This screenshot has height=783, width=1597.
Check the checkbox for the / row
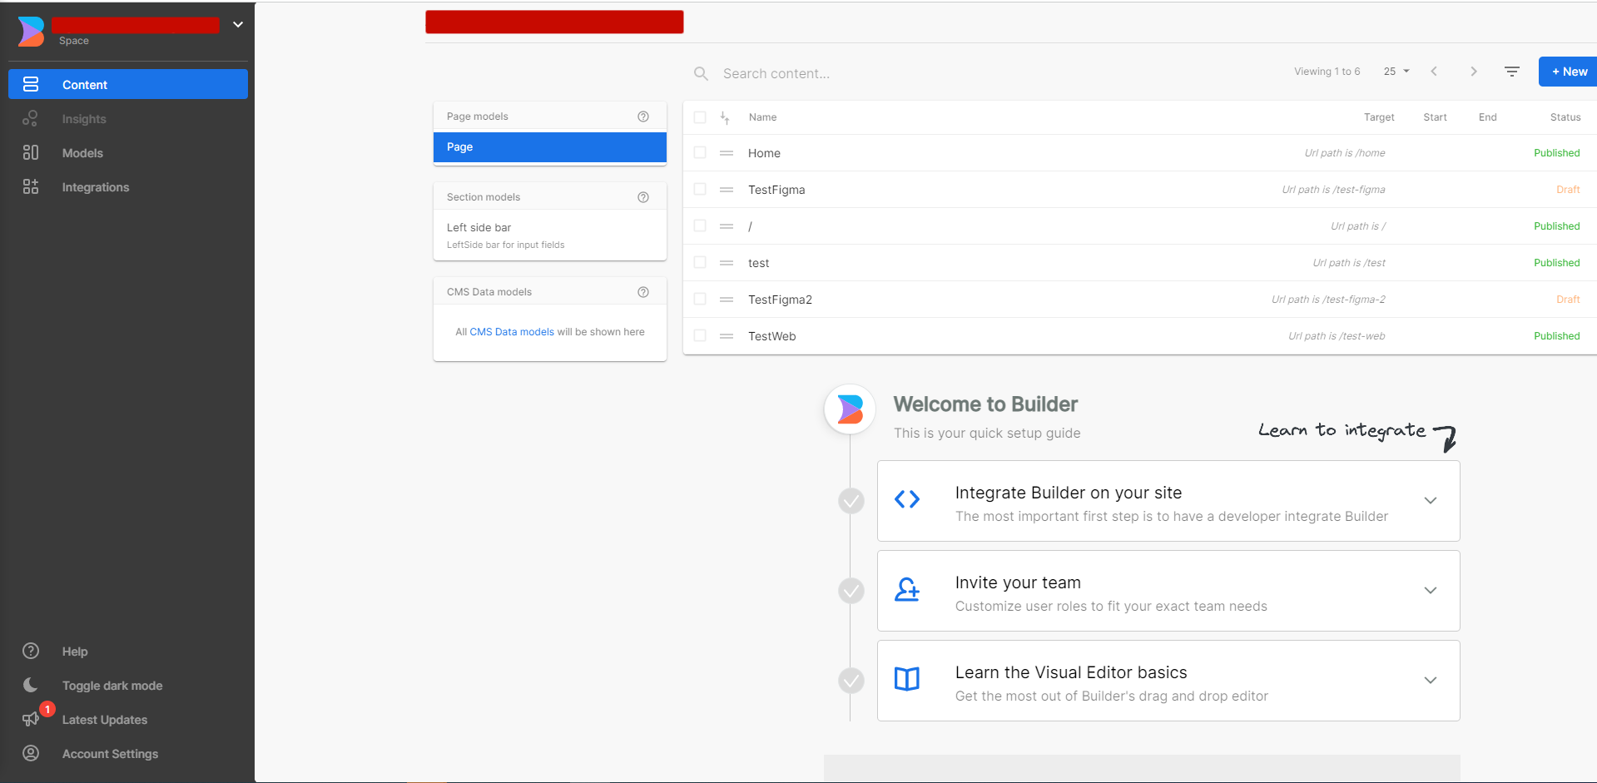click(700, 225)
